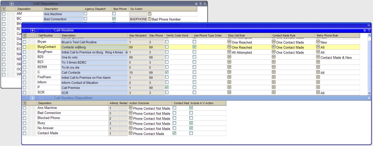Toggle Verify Code Word for routine C
The height and width of the screenshot is (146, 373).
pyautogui.click(x=167, y=72)
